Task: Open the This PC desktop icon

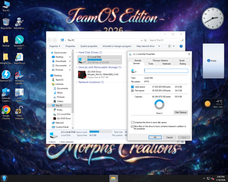Action: pos(6,6)
